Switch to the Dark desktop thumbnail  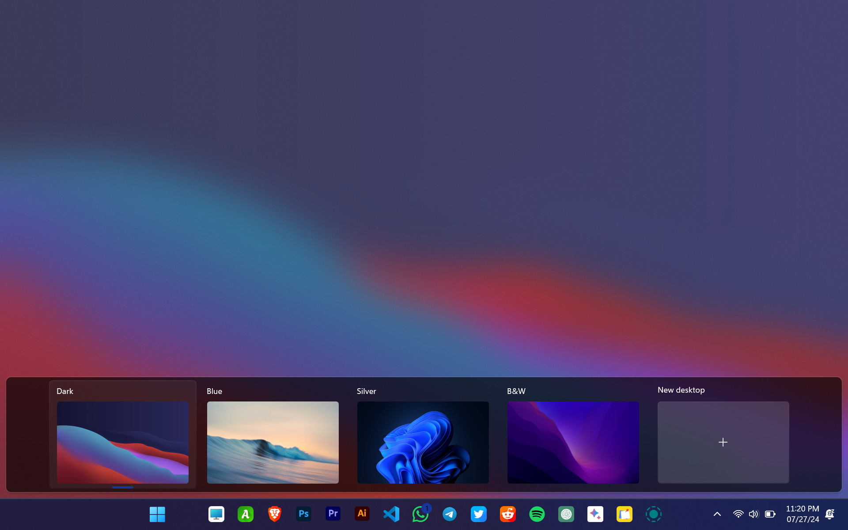point(123,442)
